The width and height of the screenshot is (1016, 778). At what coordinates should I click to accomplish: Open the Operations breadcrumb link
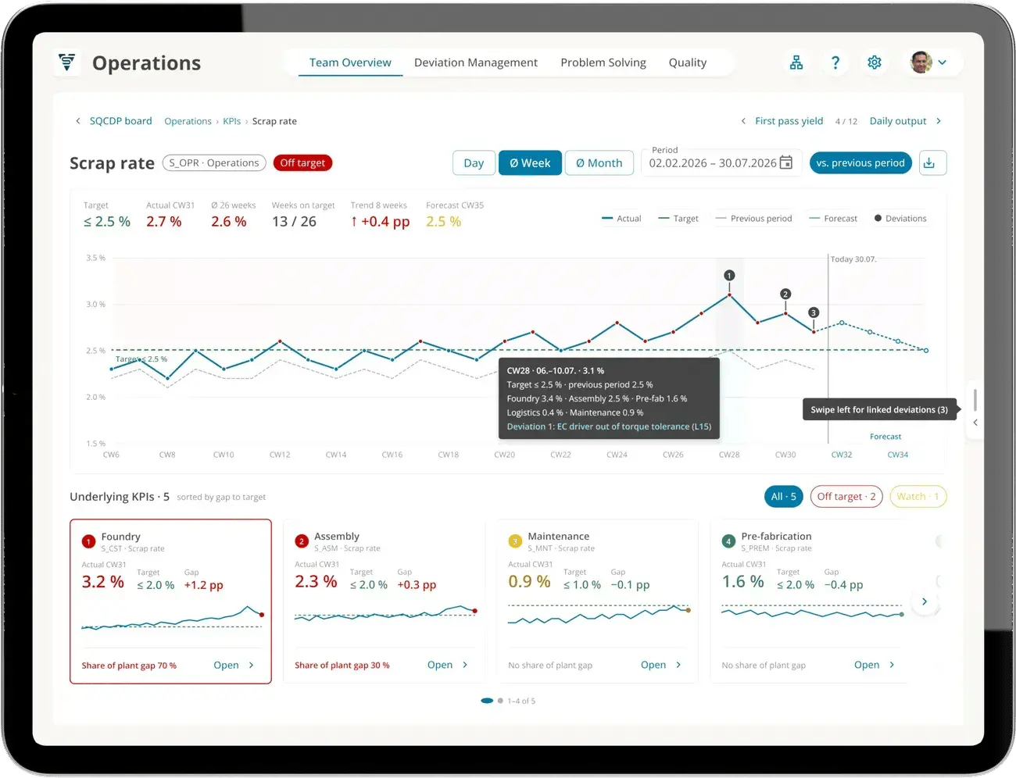click(188, 121)
